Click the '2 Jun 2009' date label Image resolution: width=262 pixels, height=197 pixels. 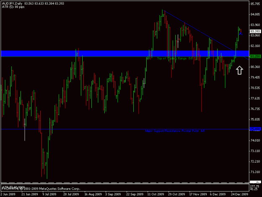[x=8, y=194]
